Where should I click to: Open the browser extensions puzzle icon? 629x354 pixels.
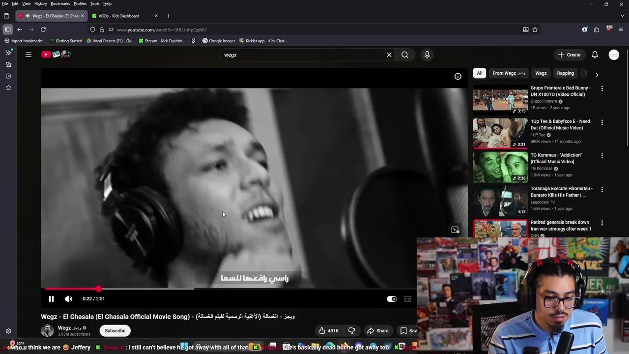coord(596,29)
